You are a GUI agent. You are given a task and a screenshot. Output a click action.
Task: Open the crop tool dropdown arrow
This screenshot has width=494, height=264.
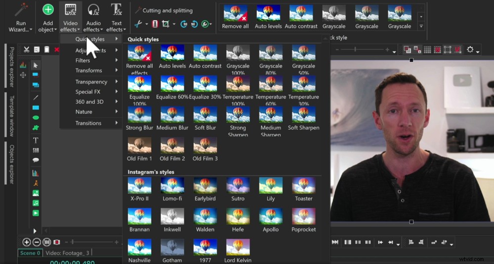174,24
